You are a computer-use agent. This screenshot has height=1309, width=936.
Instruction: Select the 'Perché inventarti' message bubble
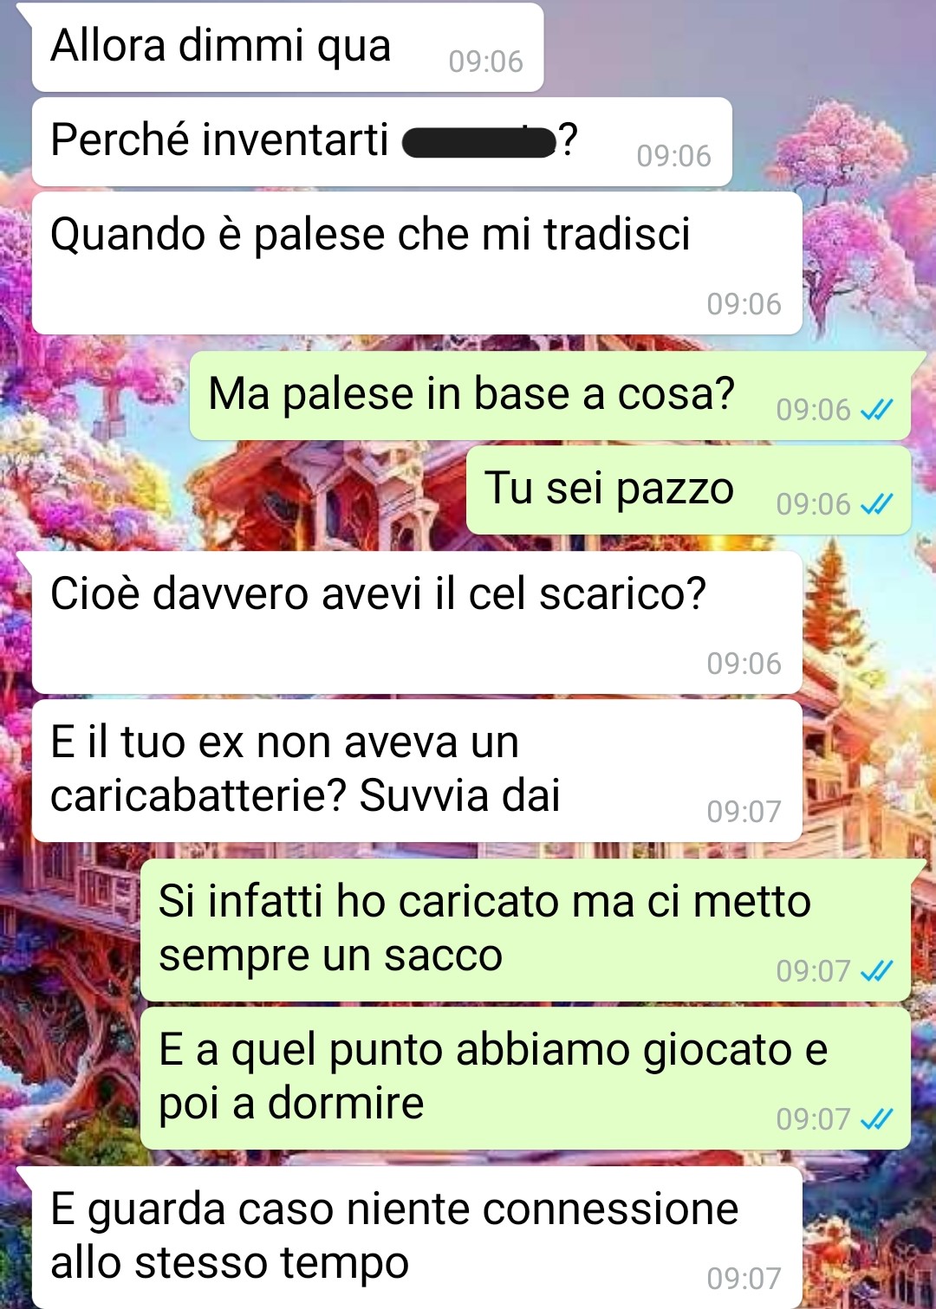pyautogui.click(x=381, y=142)
